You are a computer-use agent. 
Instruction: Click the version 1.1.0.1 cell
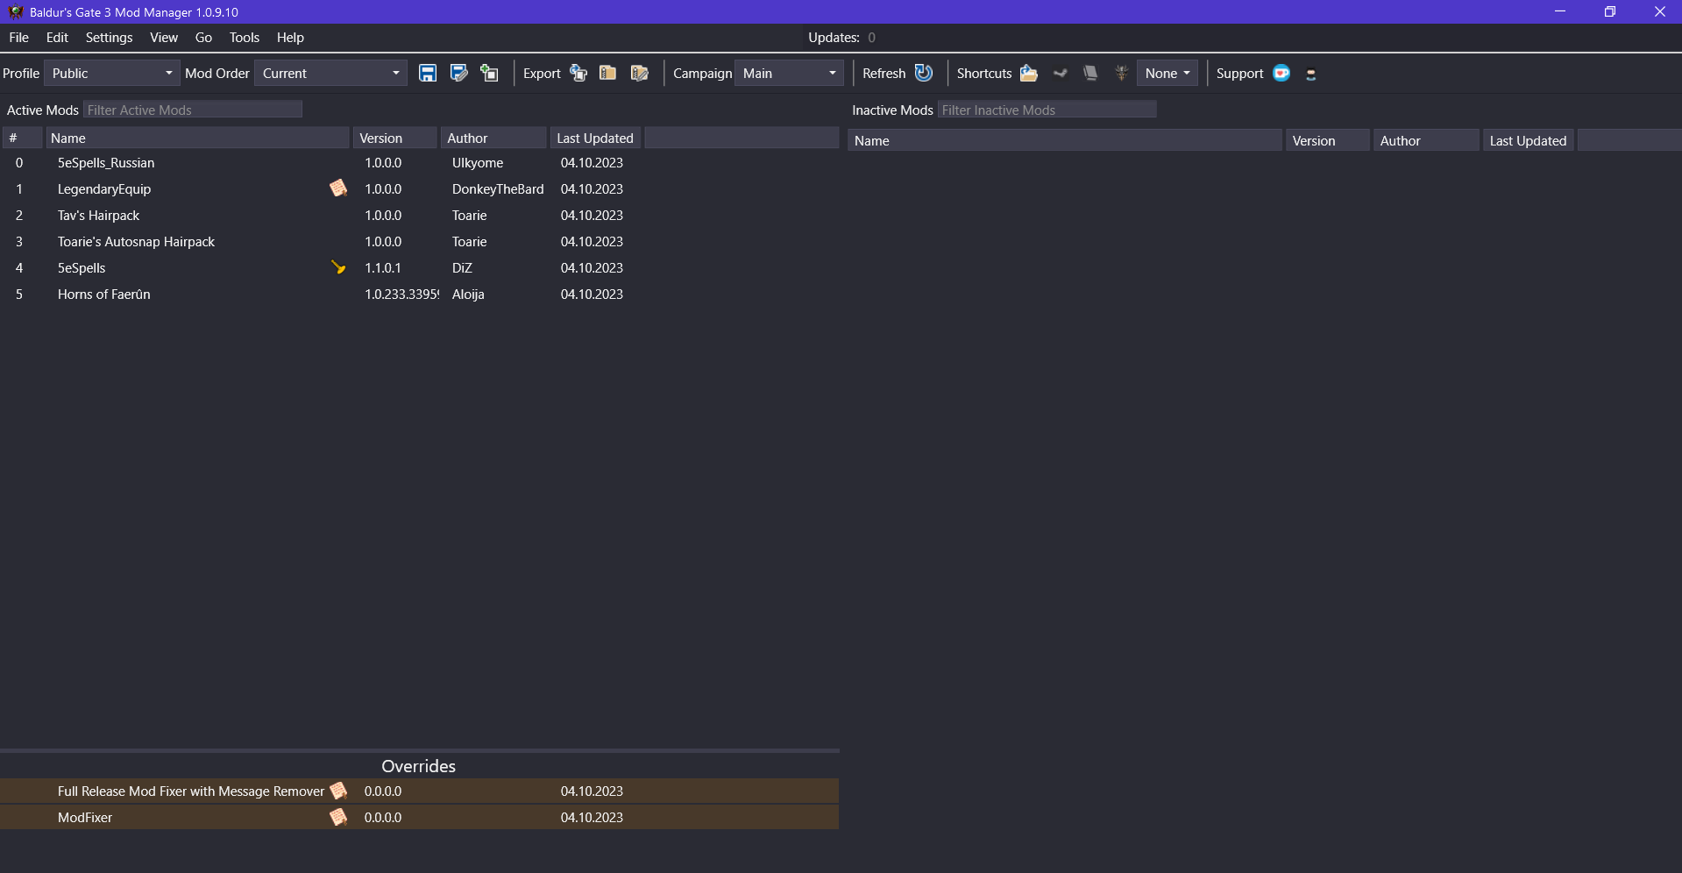click(383, 268)
